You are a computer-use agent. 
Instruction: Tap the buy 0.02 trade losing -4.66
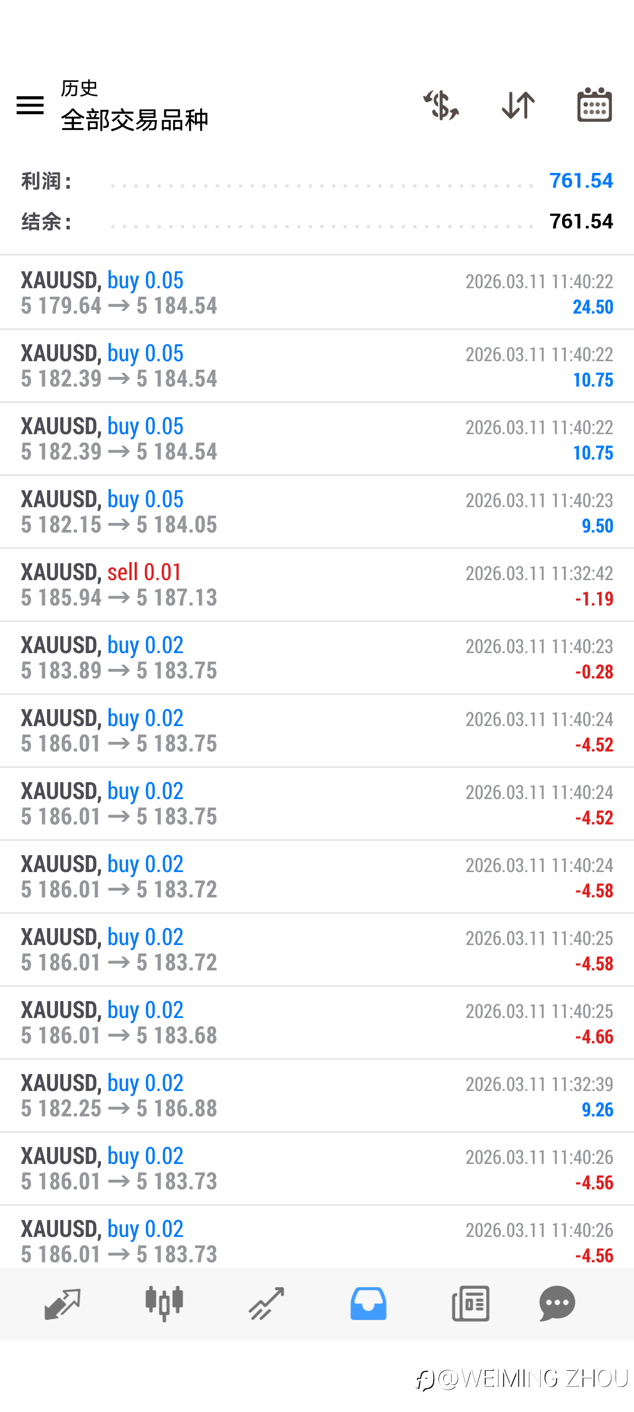coord(317,1022)
